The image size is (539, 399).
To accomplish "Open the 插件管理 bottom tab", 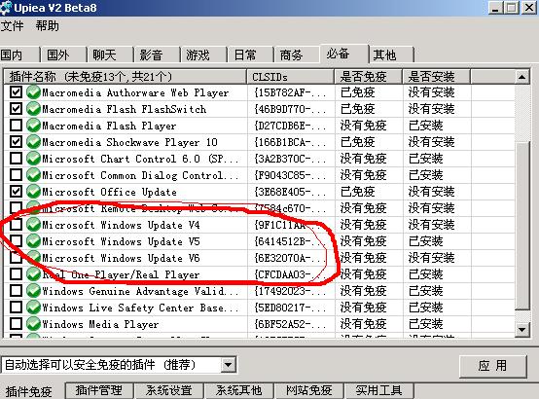I will (x=98, y=390).
